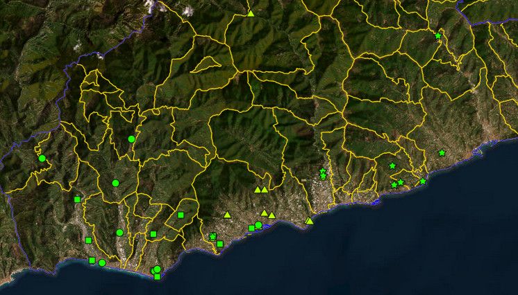The image size is (518, 295).
Task: Select green circle directly south of northernmost circle
Action: click(115, 183)
